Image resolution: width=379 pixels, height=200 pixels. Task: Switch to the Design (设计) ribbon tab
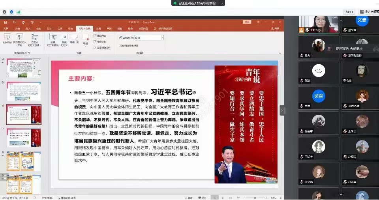click(49, 28)
